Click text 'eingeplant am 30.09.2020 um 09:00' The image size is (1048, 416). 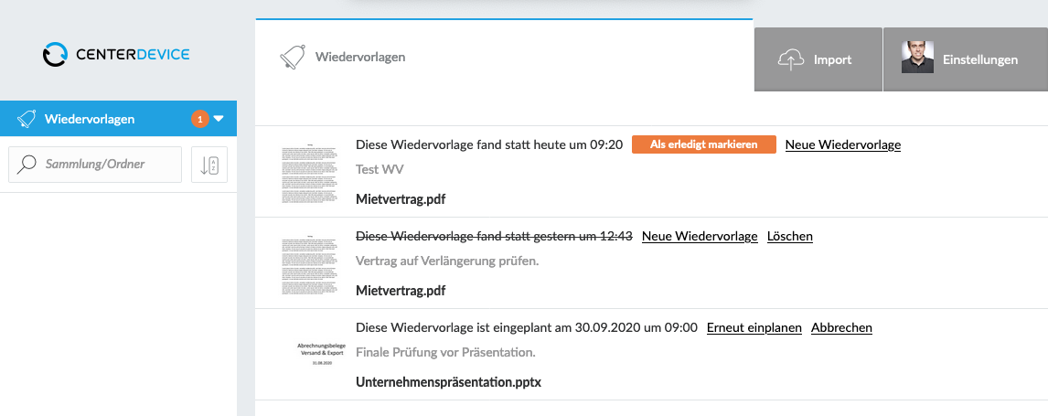coord(595,327)
